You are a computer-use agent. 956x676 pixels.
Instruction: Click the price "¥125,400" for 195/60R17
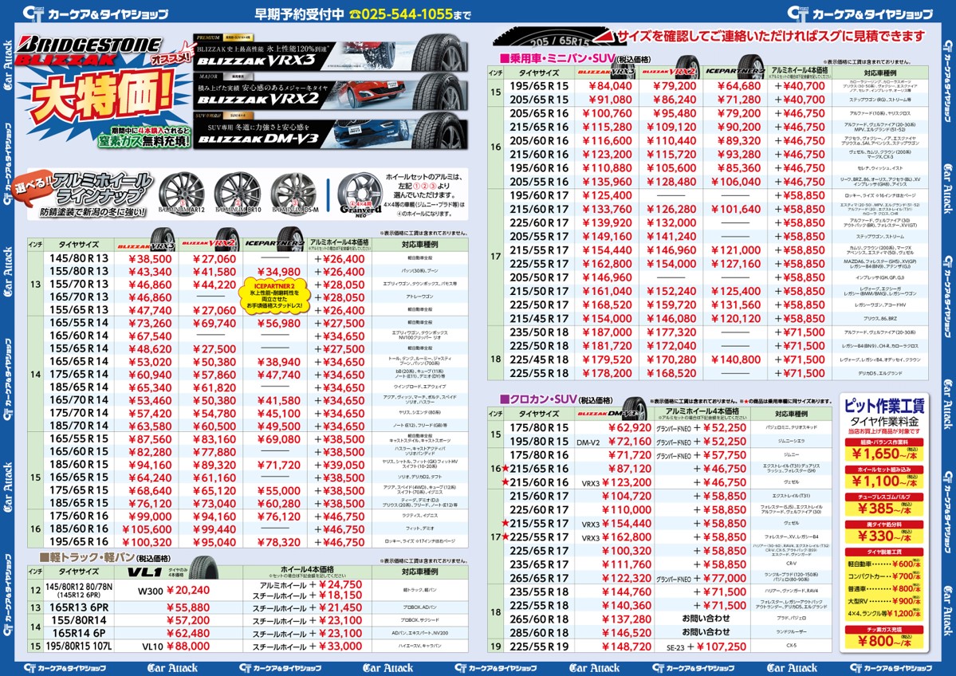click(608, 195)
